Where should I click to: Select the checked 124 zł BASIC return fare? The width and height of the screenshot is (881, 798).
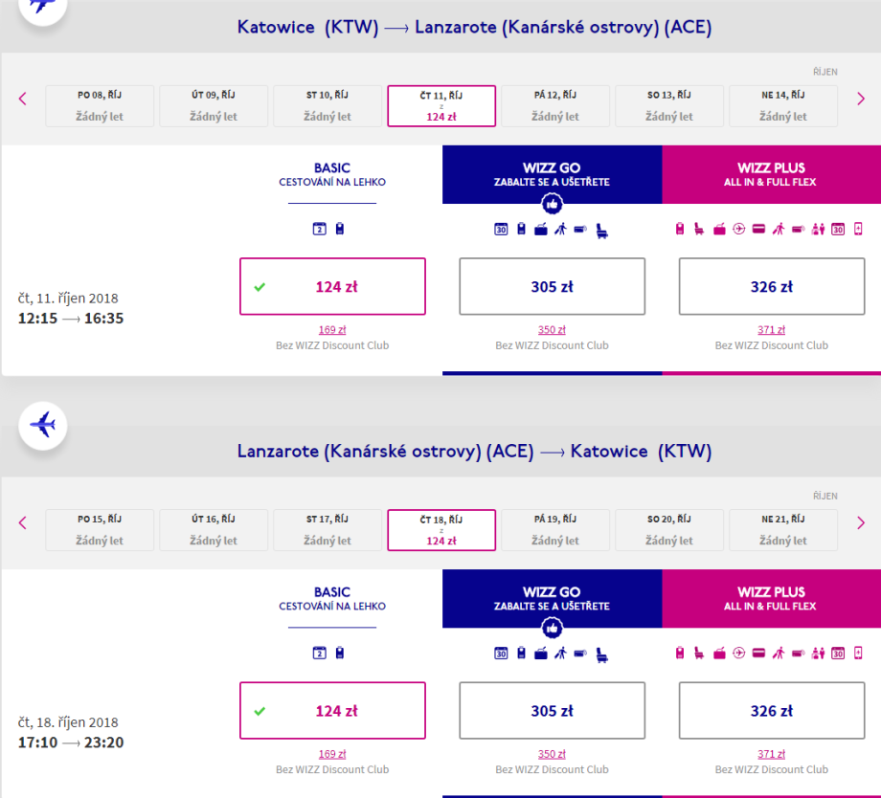pos(332,711)
